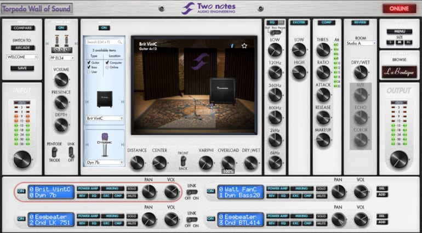Click the power amp tubes icon
The height and width of the screenshot is (233, 422).
[x=61, y=42]
